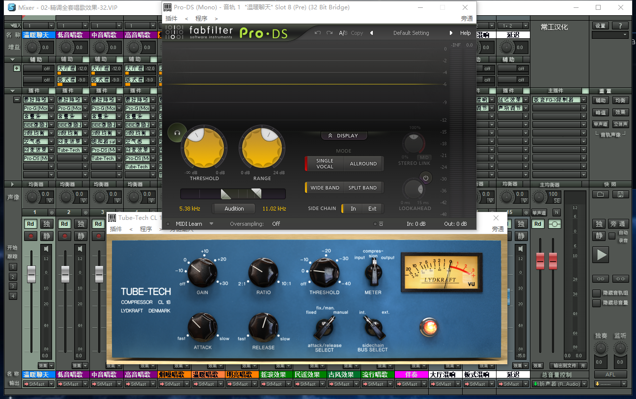Open the 效果 dropdown arrow under channel 1 fader
Viewport: 636px width, 399px height.
(51, 366)
